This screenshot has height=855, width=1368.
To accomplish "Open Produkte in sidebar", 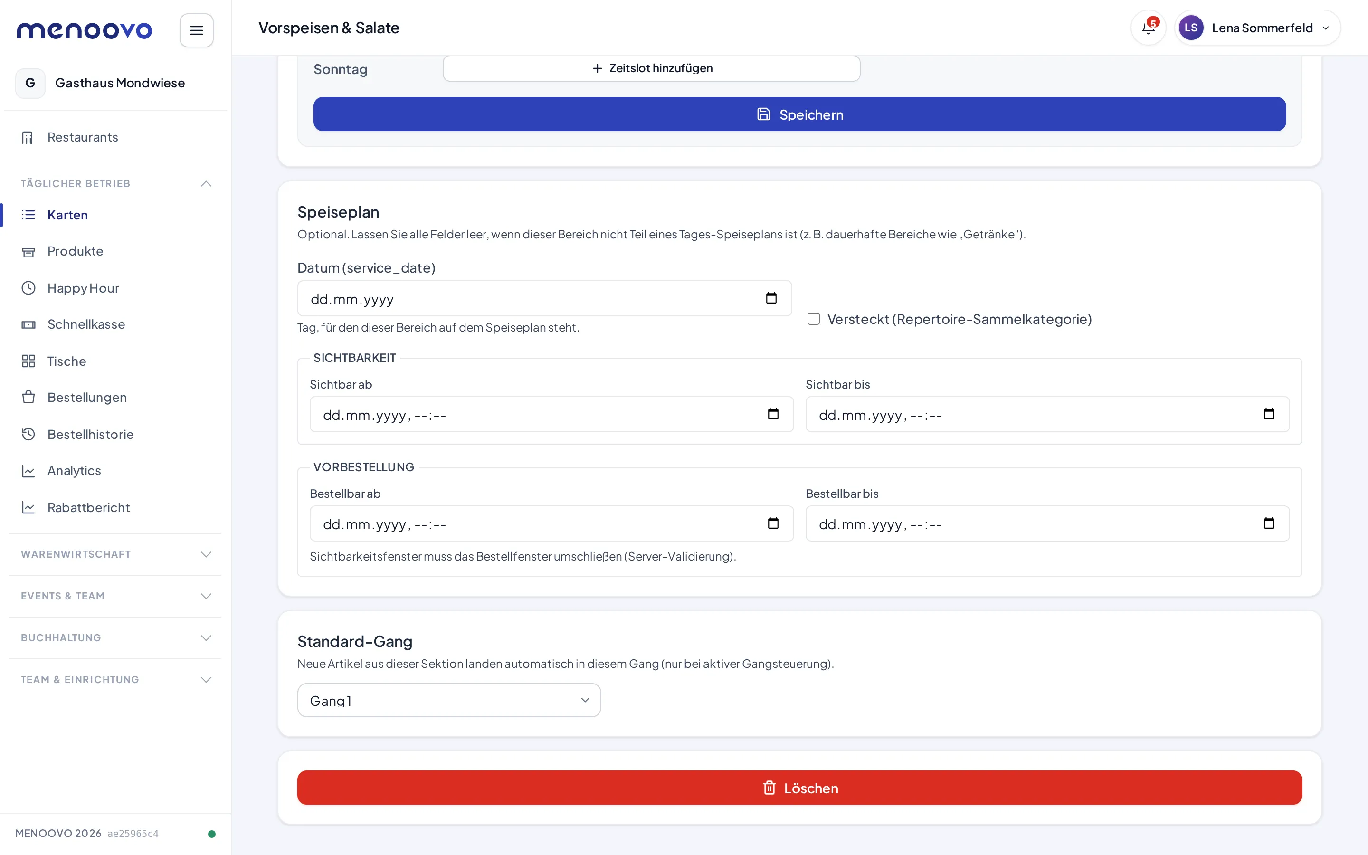I will 115,251.
